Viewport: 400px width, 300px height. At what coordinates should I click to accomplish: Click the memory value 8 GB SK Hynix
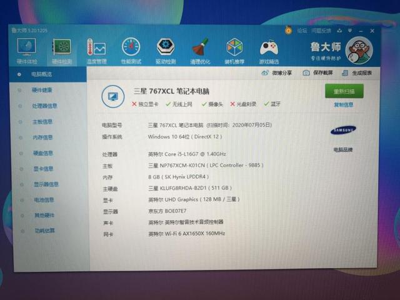click(179, 177)
